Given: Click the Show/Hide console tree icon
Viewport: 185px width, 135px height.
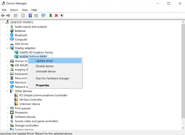Looking at the screenshot, I should (16, 15).
